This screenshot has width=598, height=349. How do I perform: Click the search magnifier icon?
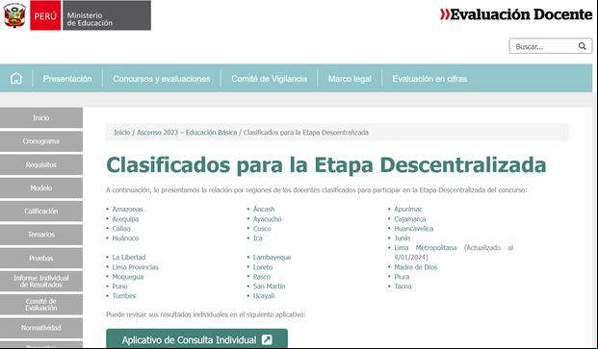click(582, 46)
